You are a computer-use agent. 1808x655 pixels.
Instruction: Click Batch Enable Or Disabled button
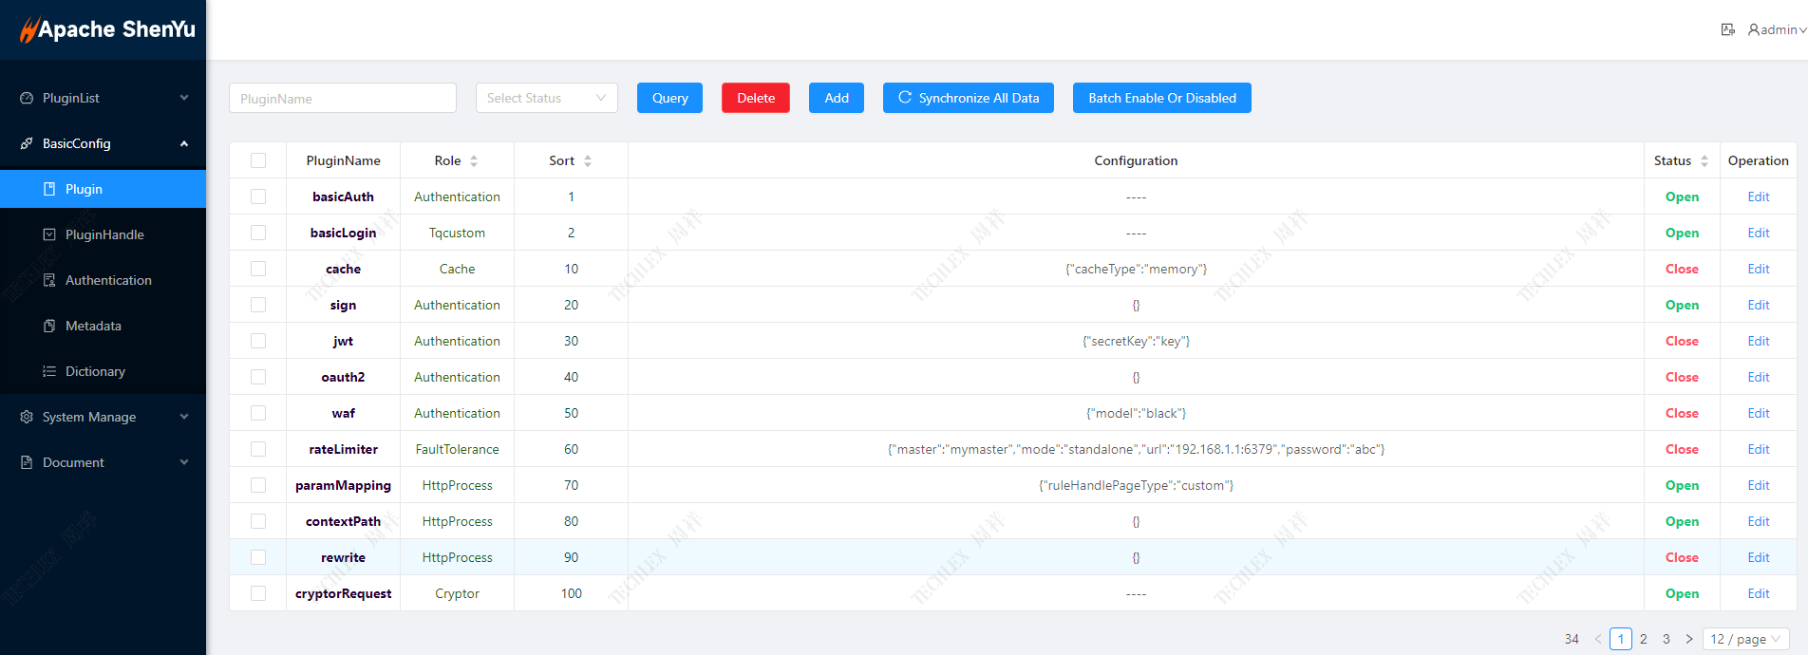[x=1162, y=98]
